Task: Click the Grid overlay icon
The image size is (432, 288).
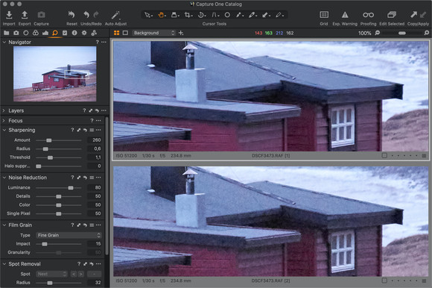Action: pos(324,15)
